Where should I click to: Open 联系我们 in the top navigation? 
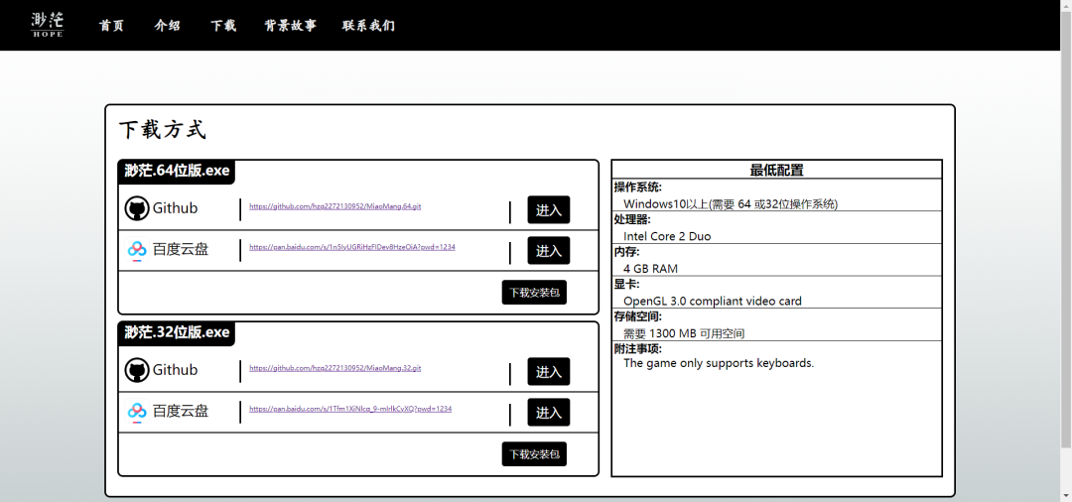click(368, 26)
